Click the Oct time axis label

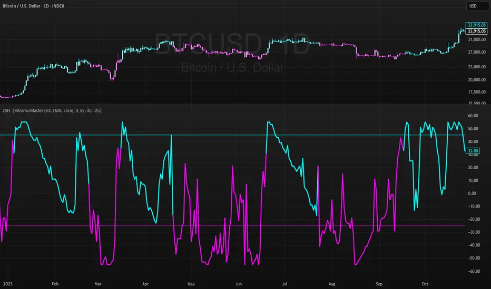pyautogui.click(x=425, y=284)
